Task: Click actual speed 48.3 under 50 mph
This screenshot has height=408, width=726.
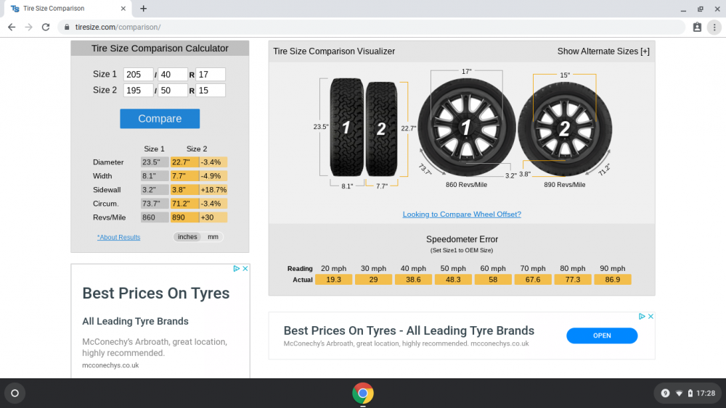Action: [x=453, y=280]
